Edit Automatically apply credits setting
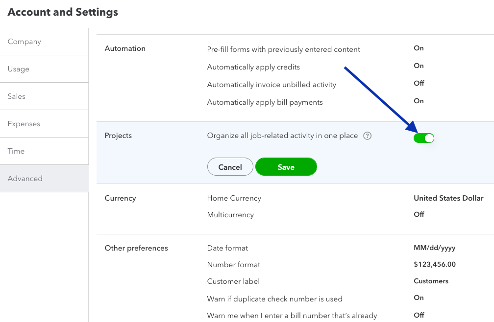The image size is (494, 322). 253,67
